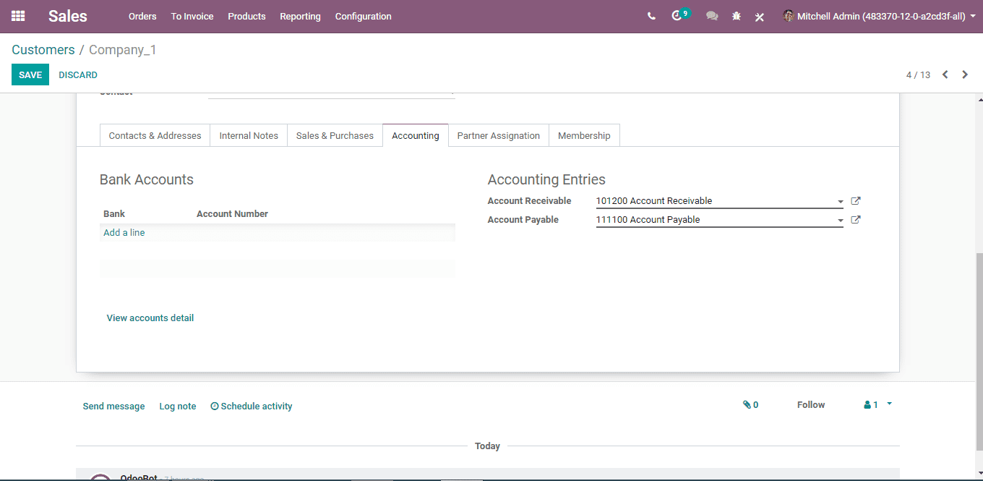The width and height of the screenshot is (983, 481).
Task: Switch to Sales & Purchases tab
Action: point(335,135)
